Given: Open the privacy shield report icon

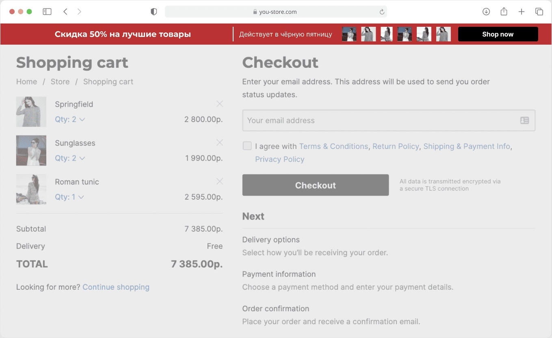Looking at the screenshot, I should (154, 12).
